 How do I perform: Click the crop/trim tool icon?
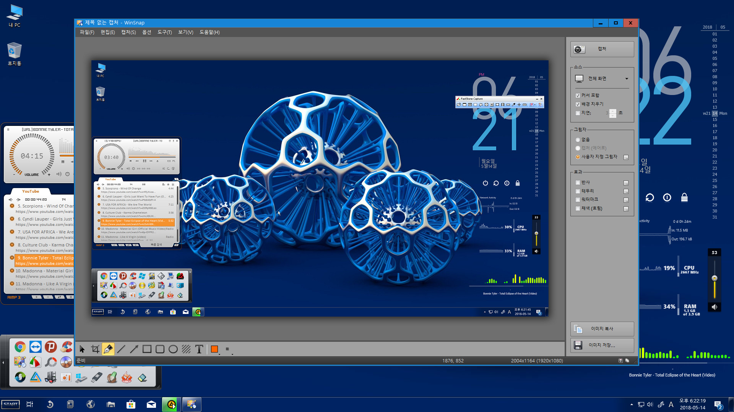(95, 349)
